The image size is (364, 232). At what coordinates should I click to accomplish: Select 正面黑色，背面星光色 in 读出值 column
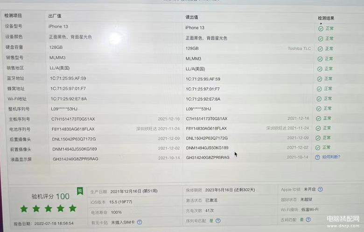pyautogui.click(x=206, y=38)
